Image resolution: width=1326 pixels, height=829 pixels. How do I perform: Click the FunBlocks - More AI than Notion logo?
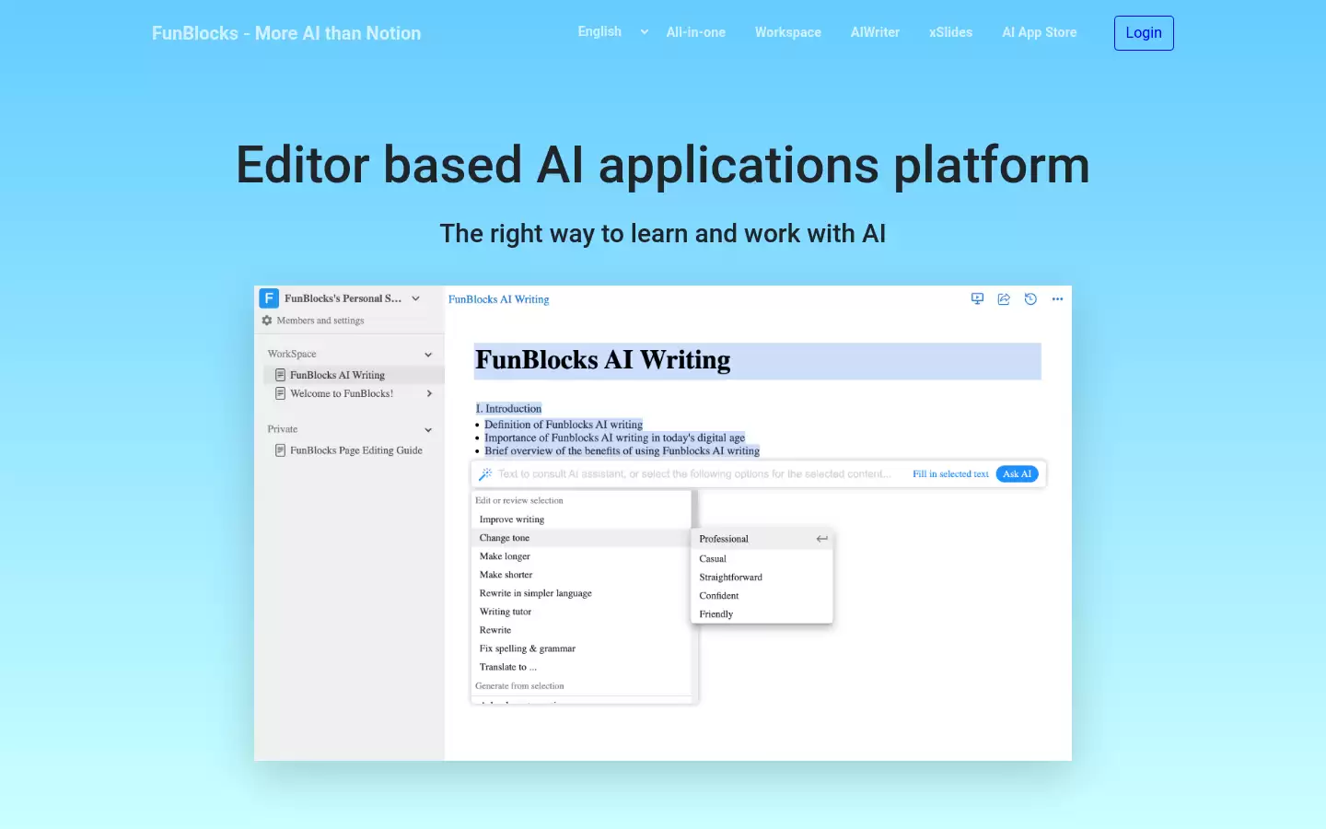286,33
